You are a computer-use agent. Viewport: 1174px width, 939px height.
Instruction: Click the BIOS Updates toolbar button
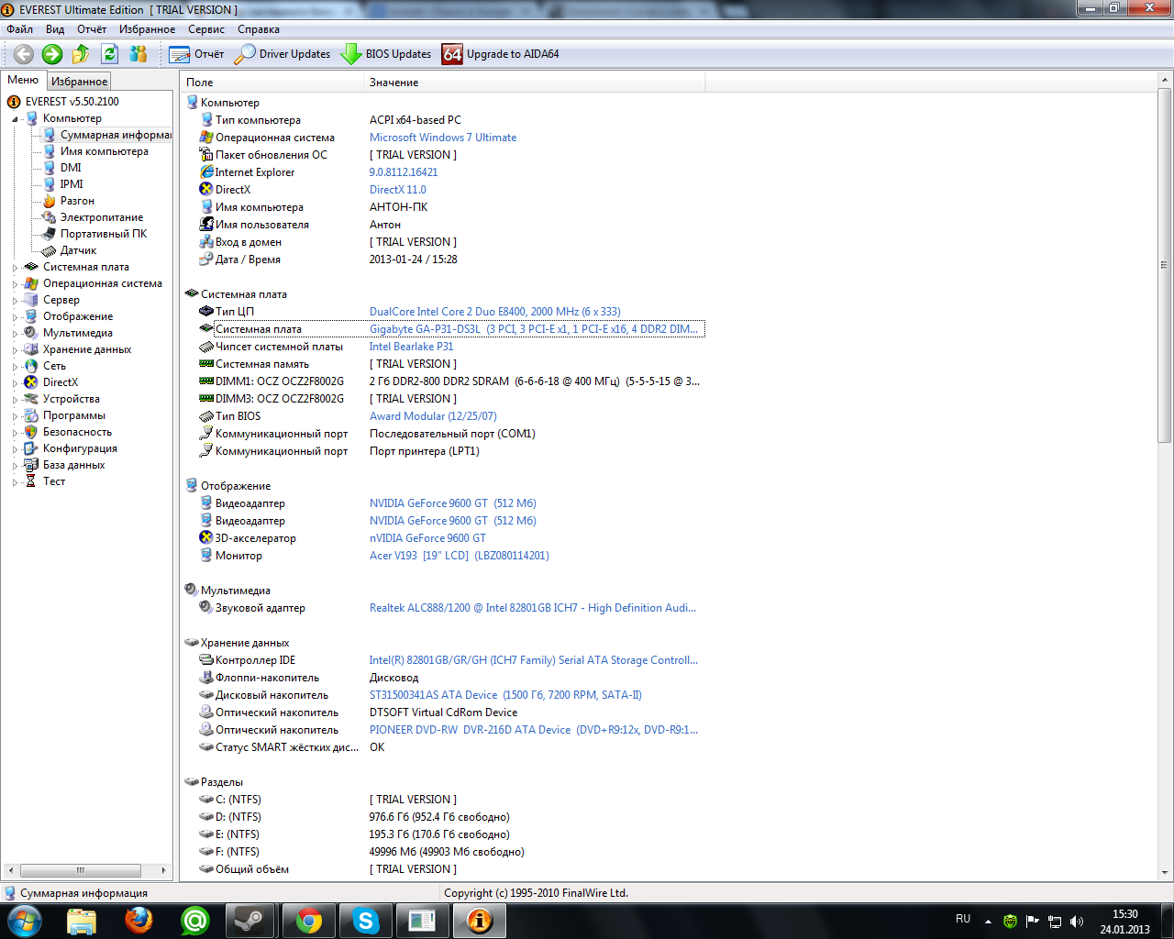click(x=386, y=54)
